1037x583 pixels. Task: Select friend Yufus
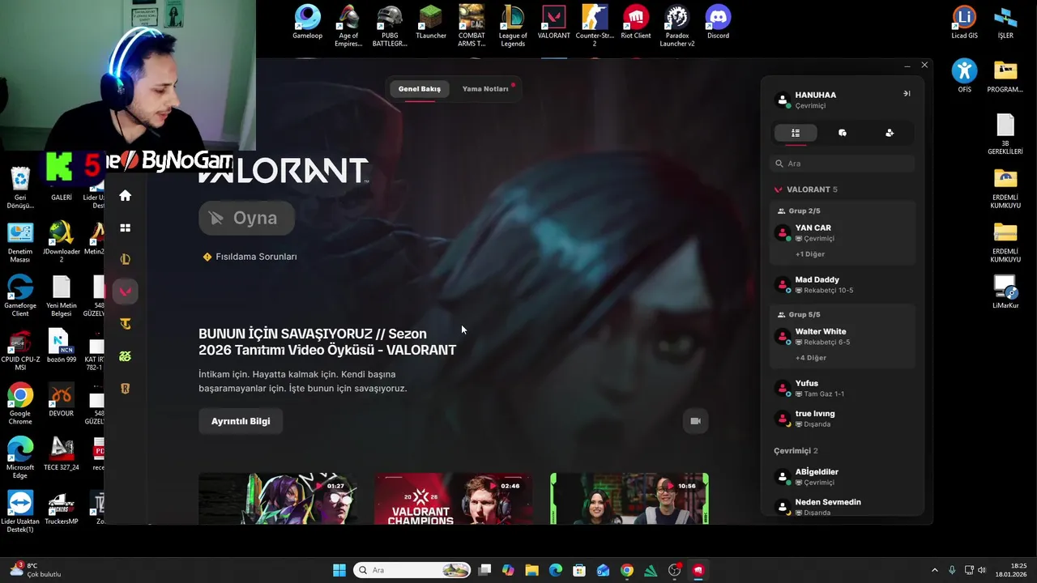(843, 389)
